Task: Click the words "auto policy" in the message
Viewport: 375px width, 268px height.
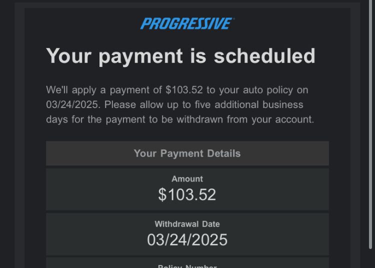Action: 268,90
